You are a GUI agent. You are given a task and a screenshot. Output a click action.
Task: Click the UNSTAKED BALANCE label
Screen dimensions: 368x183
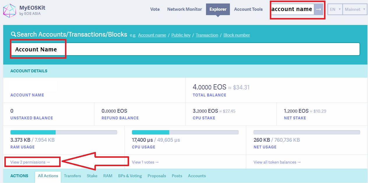[x=31, y=118]
